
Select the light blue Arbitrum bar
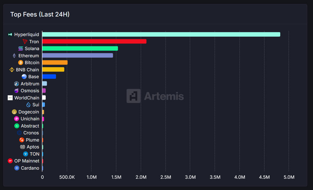point(45,83)
